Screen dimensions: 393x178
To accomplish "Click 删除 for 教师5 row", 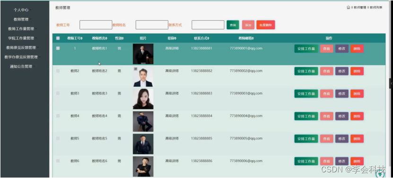I will point(357,139).
